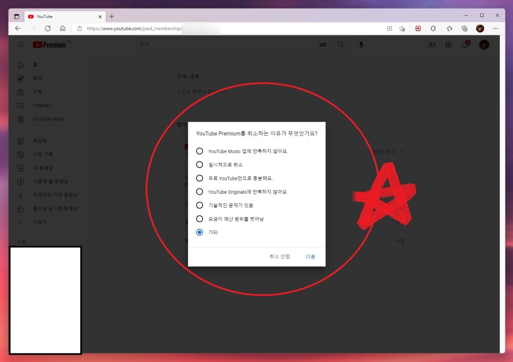Open the Create video camera icon
This screenshot has width=513, height=362.
432,45
